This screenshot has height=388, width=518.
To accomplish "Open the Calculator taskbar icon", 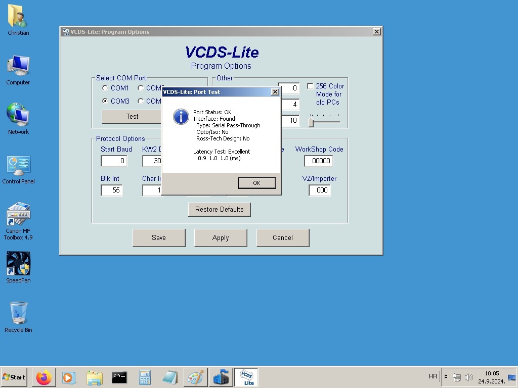I will coord(145,377).
